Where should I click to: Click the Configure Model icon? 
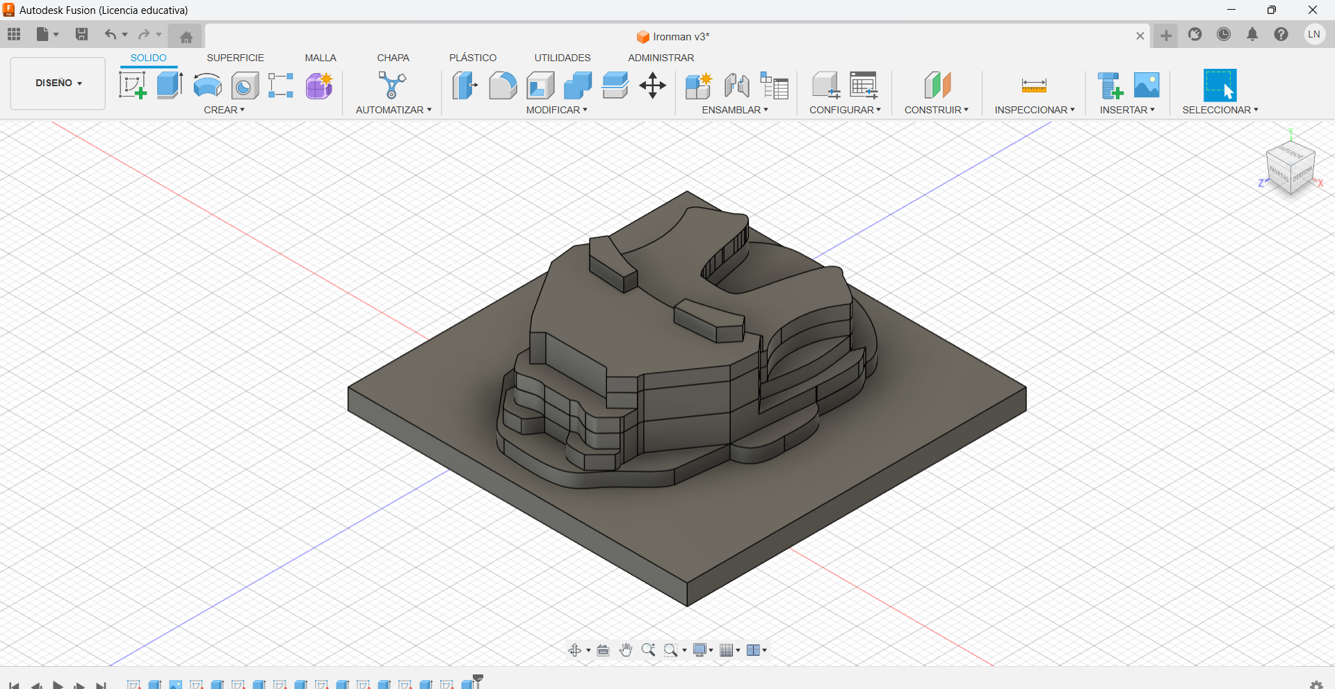click(826, 86)
